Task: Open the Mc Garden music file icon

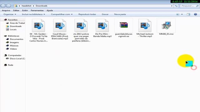Action: pyautogui.click(x=38, y=26)
